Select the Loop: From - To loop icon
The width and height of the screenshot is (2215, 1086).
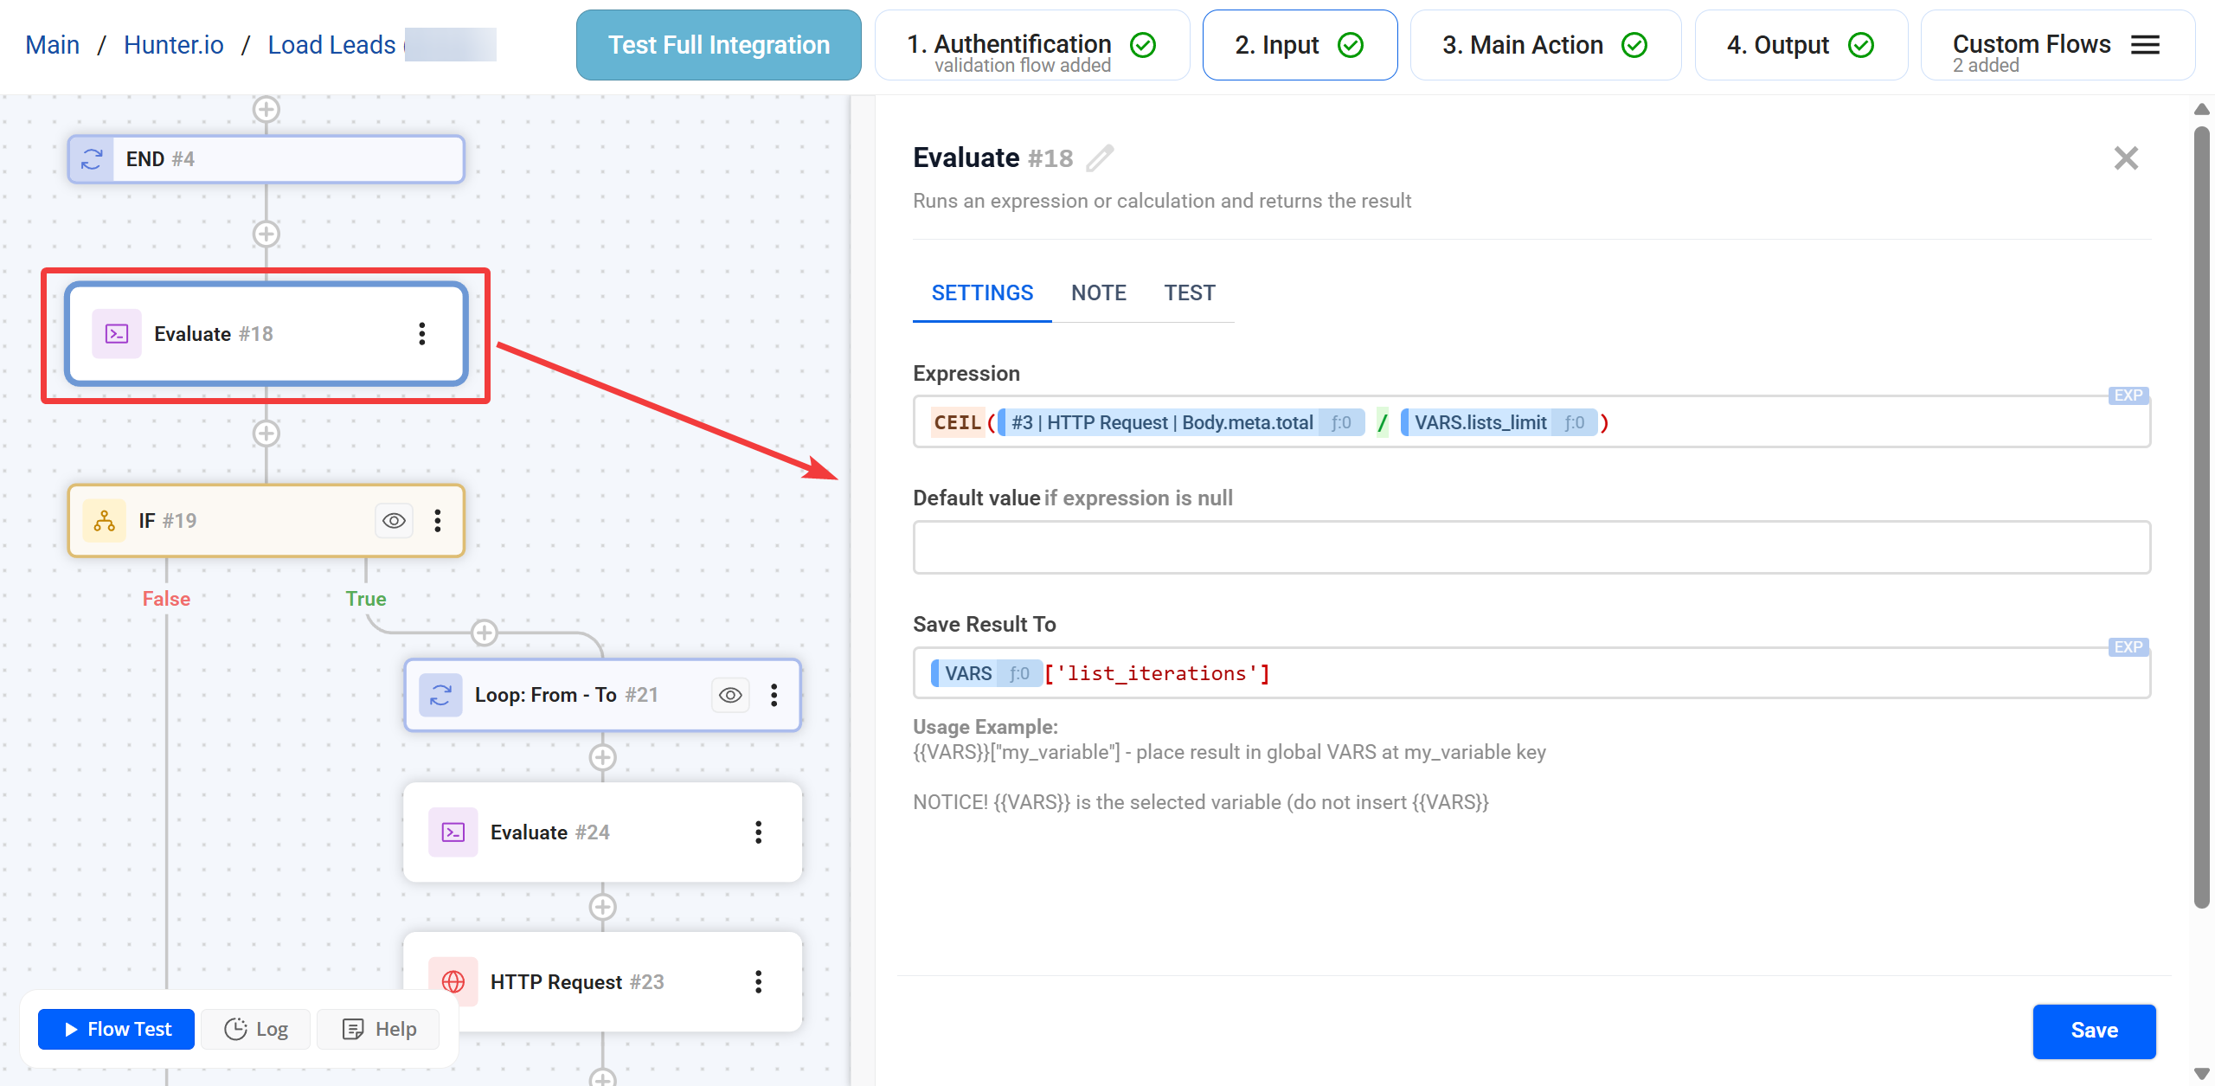click(440, 694)
